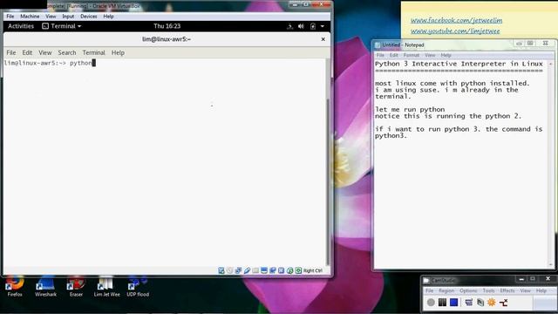This screenshot has width=558, height=314.
Task: Click Notepad scrollbar down arrow
Action: coord(551,264)
